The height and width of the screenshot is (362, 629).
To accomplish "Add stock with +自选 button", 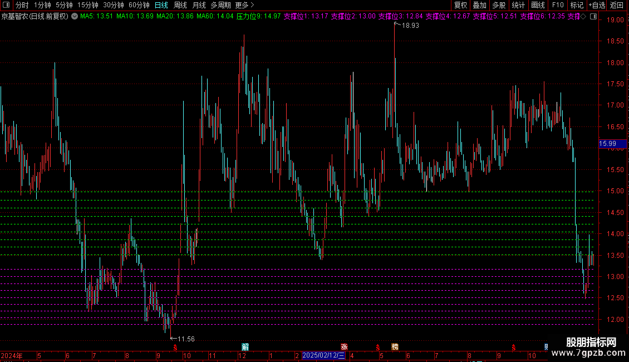I will (x=597, y=5).
